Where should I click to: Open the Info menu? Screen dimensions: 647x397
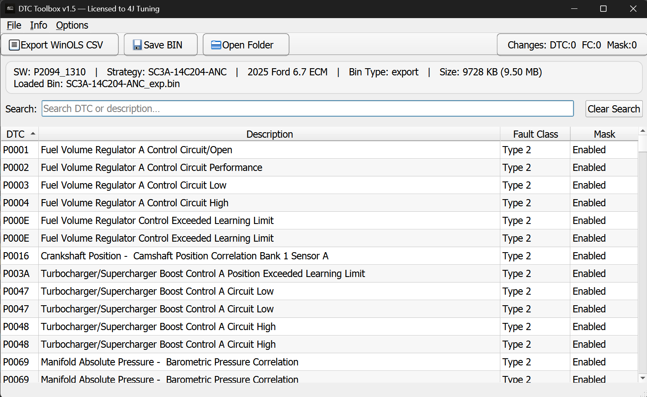(x=38, y=25)
